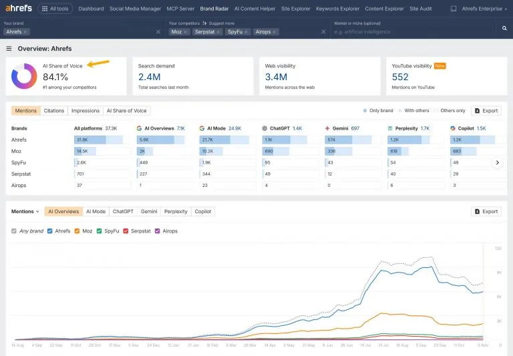Open Dashboard in the top navigation
513x356 pixels.
pyautogui.click(x=91, y=9)
